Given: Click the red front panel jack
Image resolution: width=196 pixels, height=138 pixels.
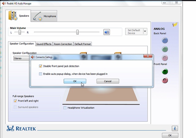Looking at the screenshot, I should click(x=165, y=80).
